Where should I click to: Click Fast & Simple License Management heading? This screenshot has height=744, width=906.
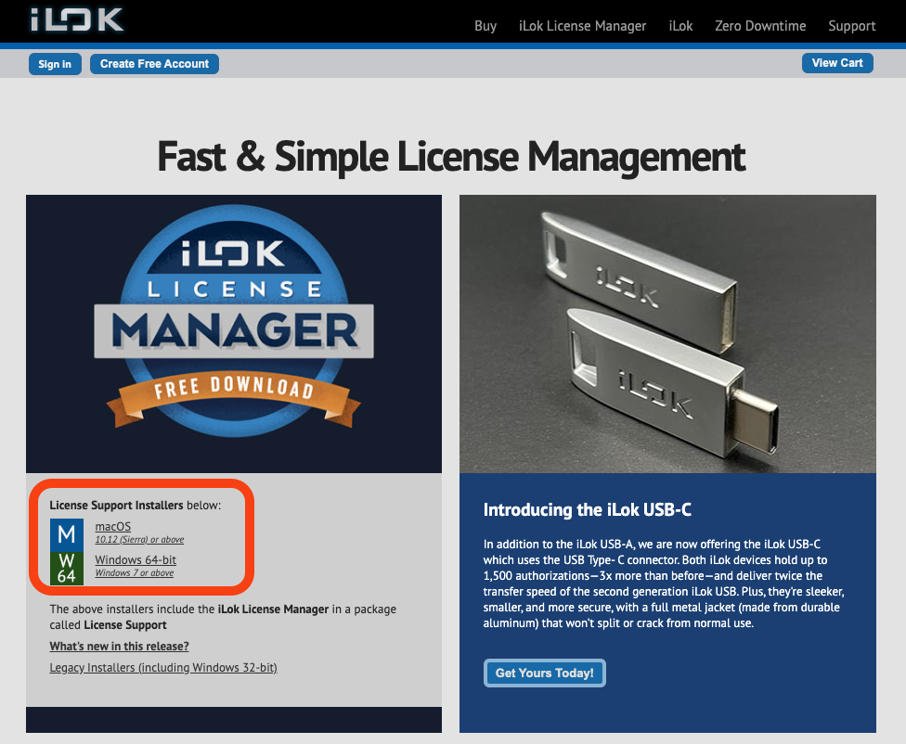pos(451,157)
